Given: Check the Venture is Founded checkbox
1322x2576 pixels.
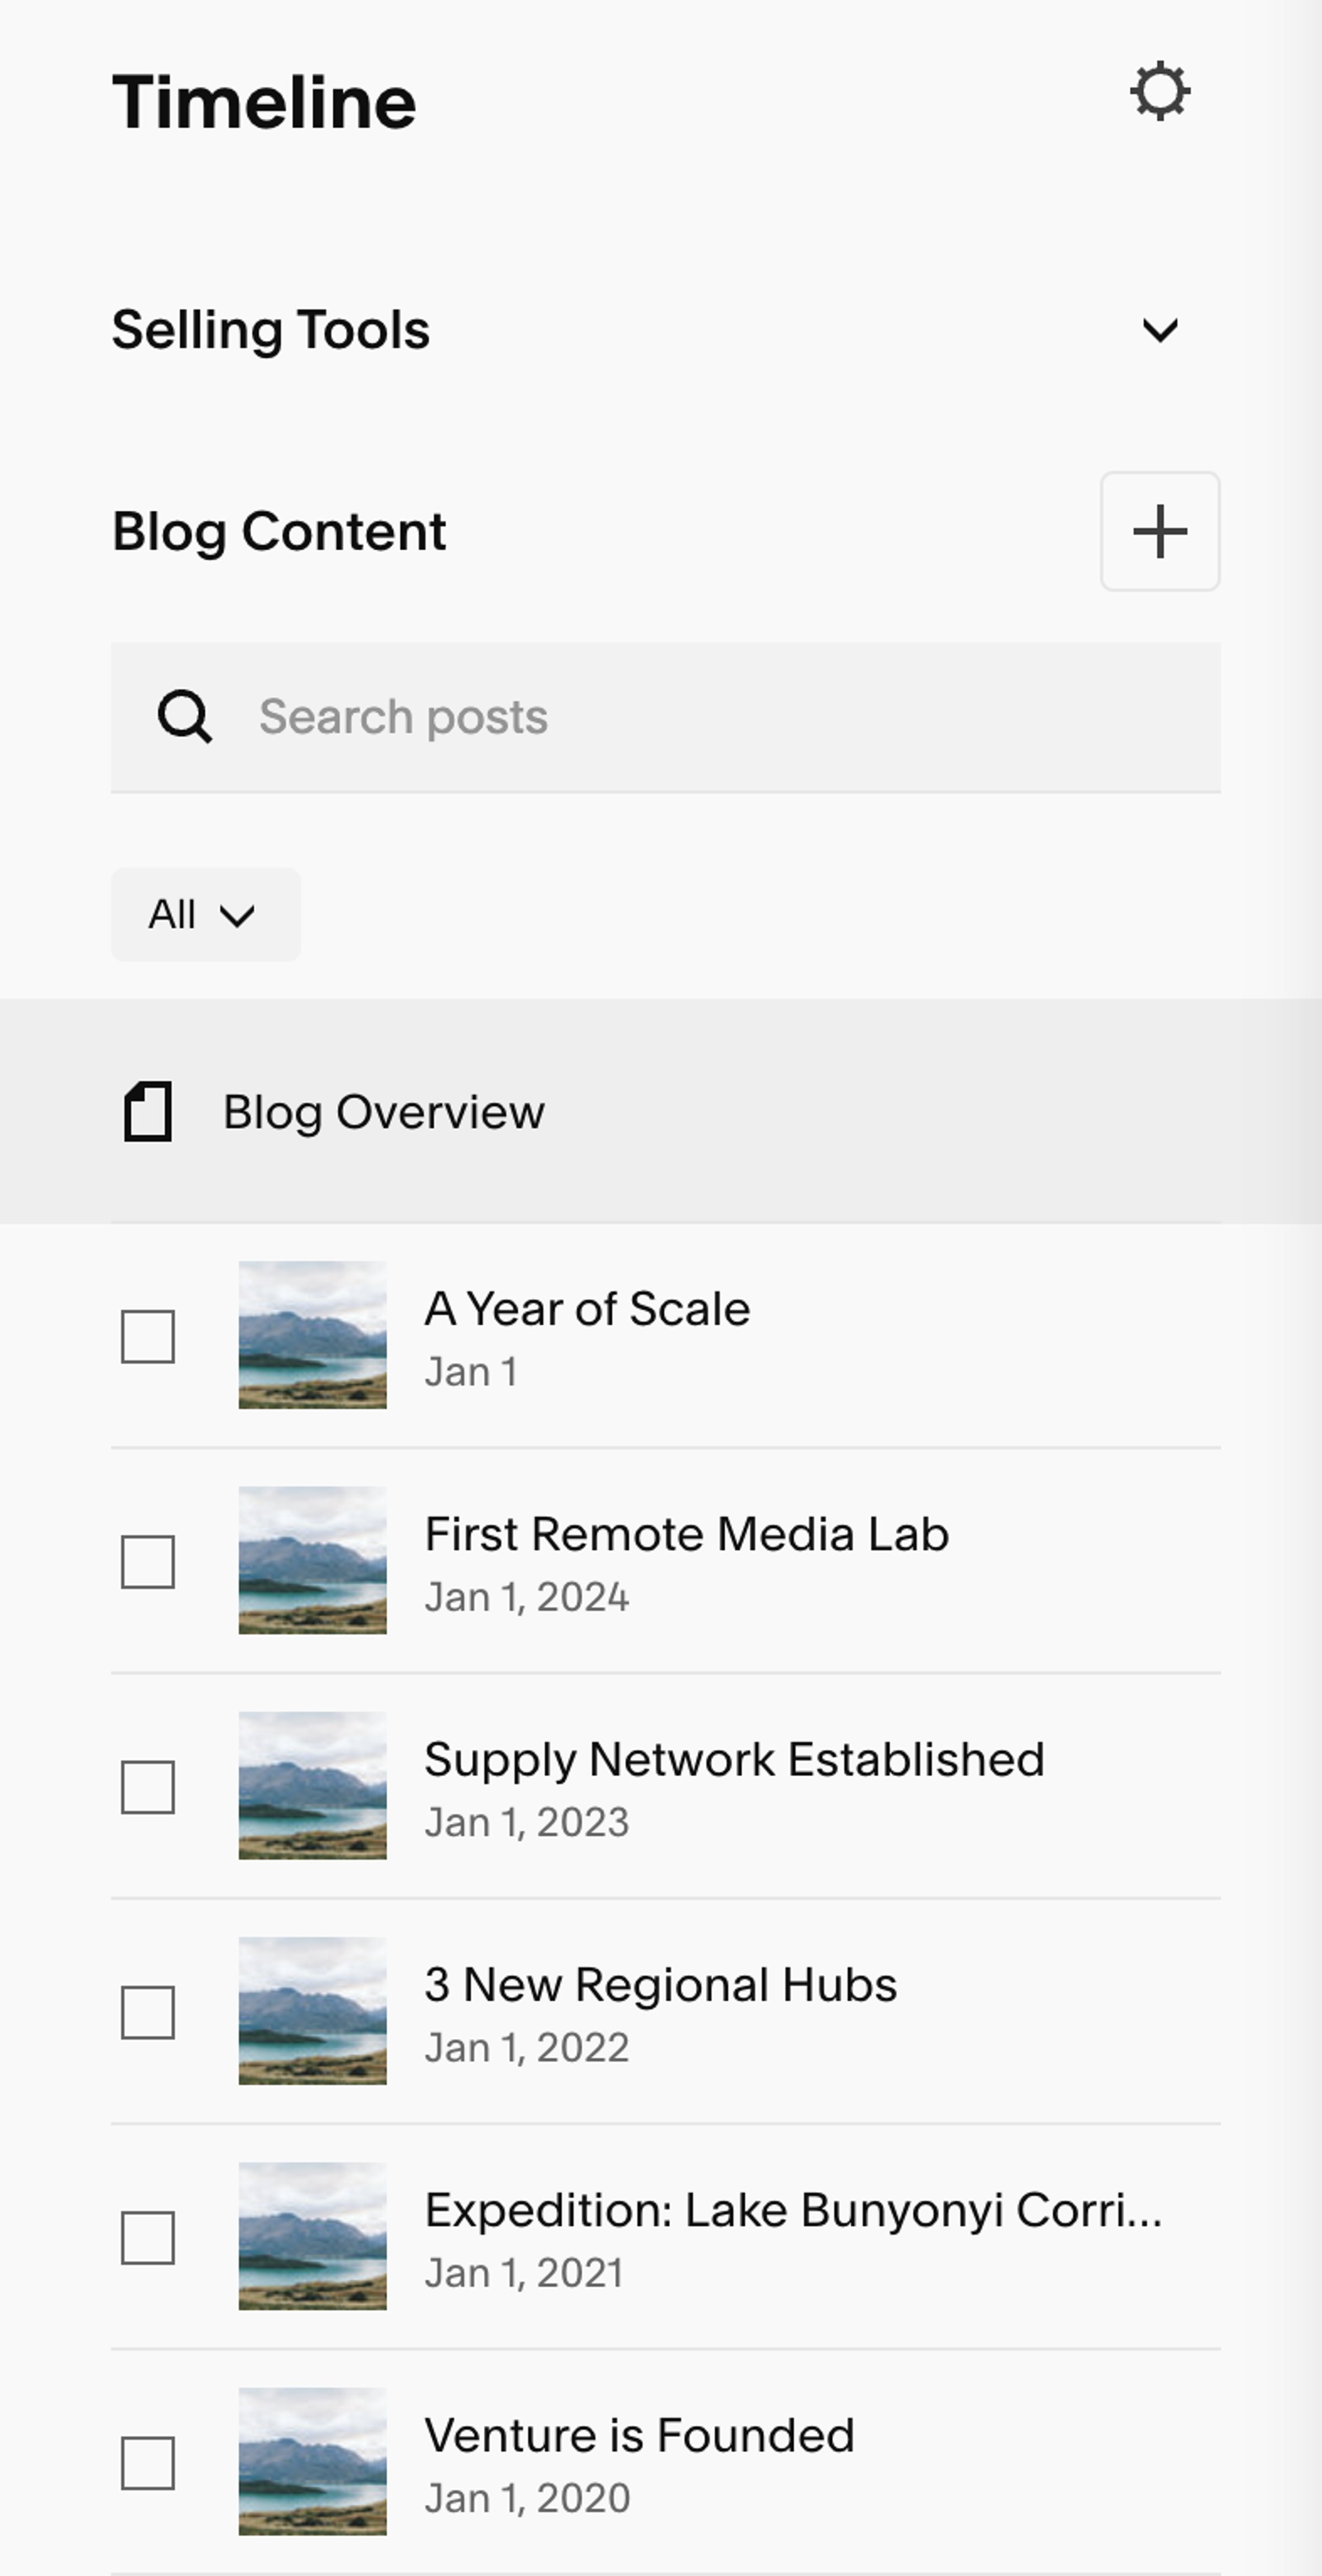Looking at the screenshot, I should (148, 2462).
